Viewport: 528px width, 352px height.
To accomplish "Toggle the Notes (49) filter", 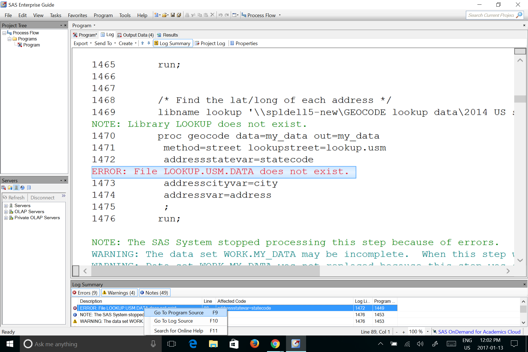I will click(x=154, y=293).
